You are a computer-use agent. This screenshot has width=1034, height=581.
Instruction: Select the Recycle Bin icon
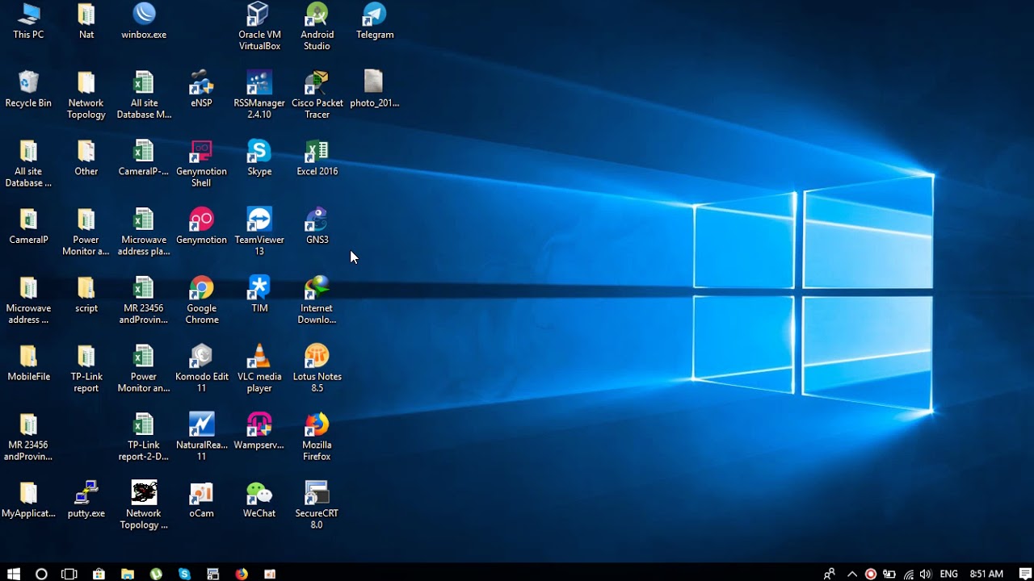pos(28,90)
